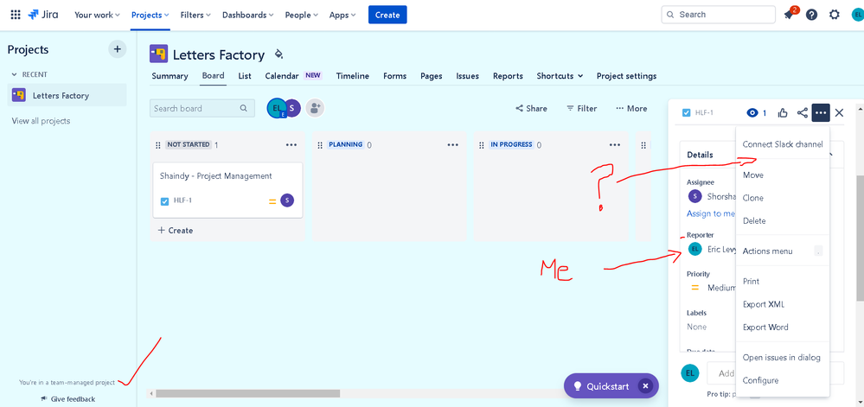Open Project settings tab
The width and height of the screenshot is (864, 407).
(626, 76)
